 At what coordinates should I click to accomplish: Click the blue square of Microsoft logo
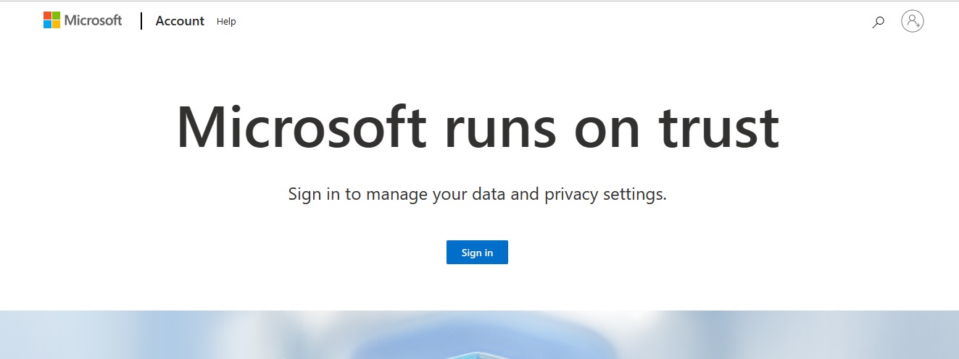[x=47, y=25]
